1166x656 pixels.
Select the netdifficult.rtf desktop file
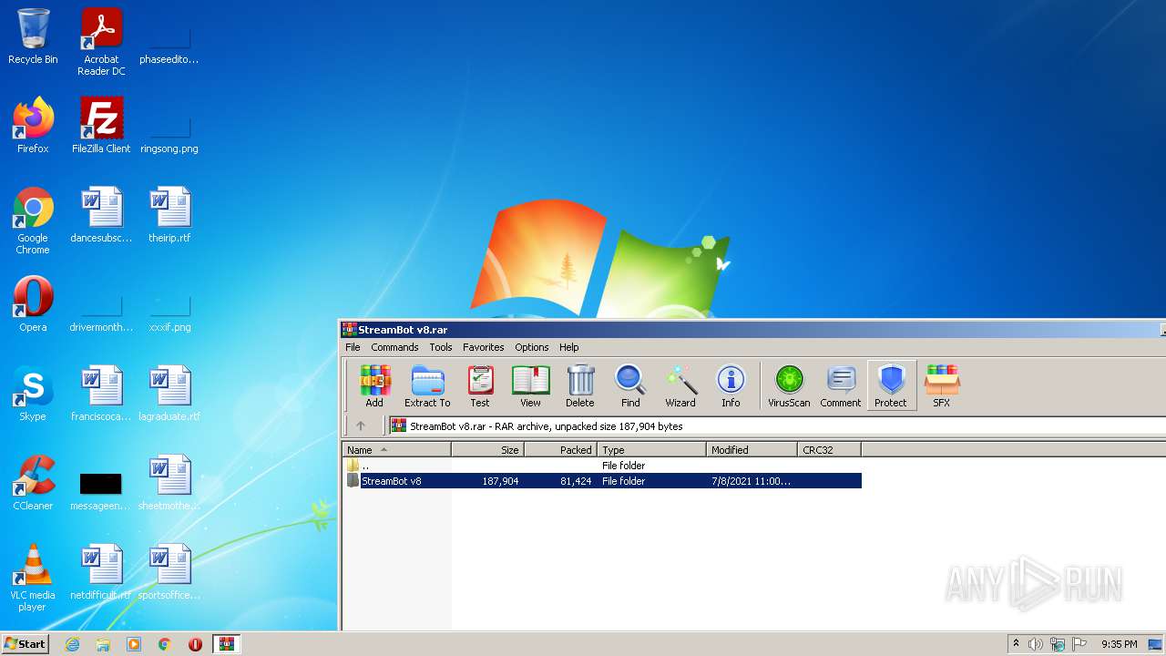click(101, 572)
